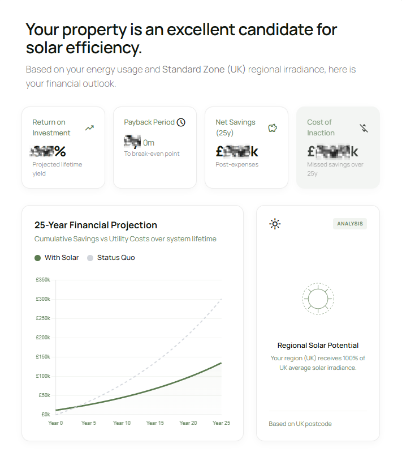Click the green dot next to With Solar
The image size is (402, 456).
(x=36, y=257)
